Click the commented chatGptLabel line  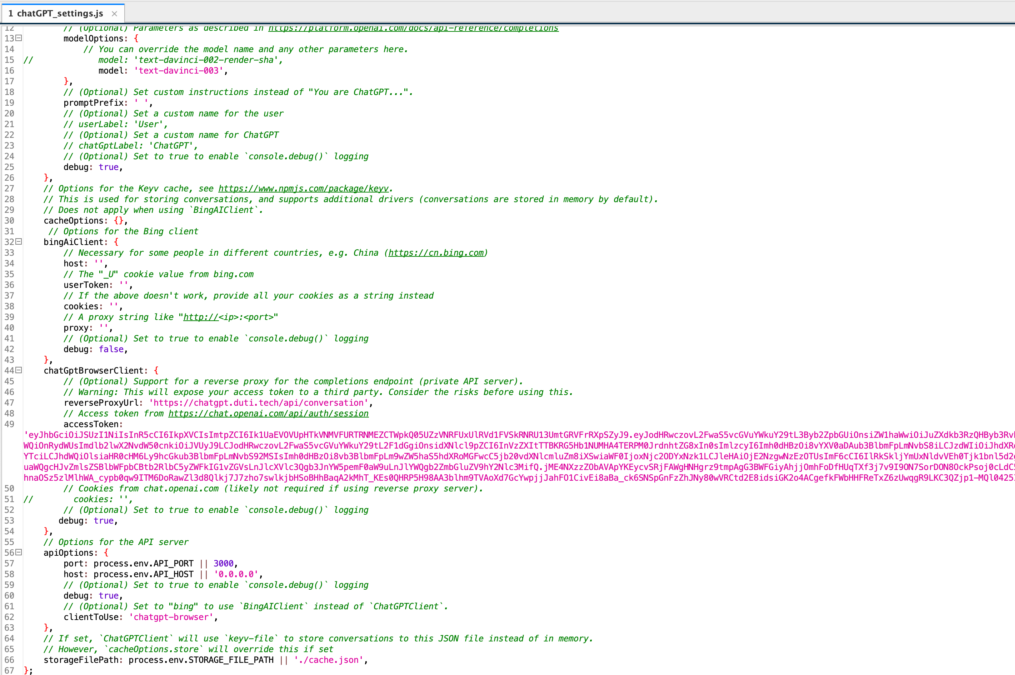(x=130, y=146)
